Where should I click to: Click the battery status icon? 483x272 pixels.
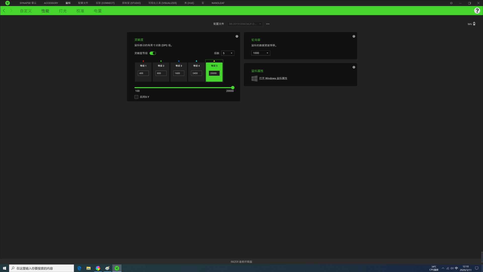pos(474,24)
